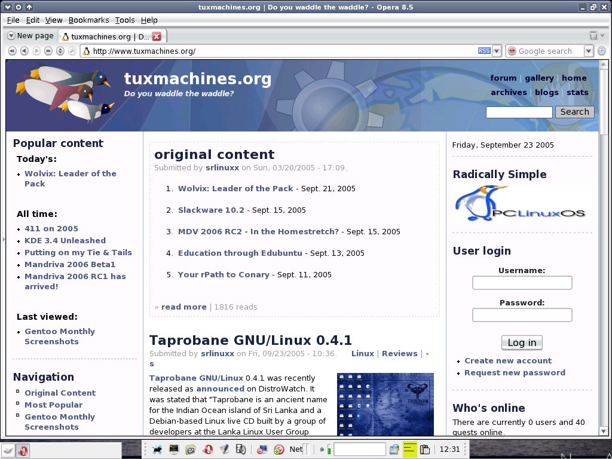Open the gallery link in the header

(539, 78)
